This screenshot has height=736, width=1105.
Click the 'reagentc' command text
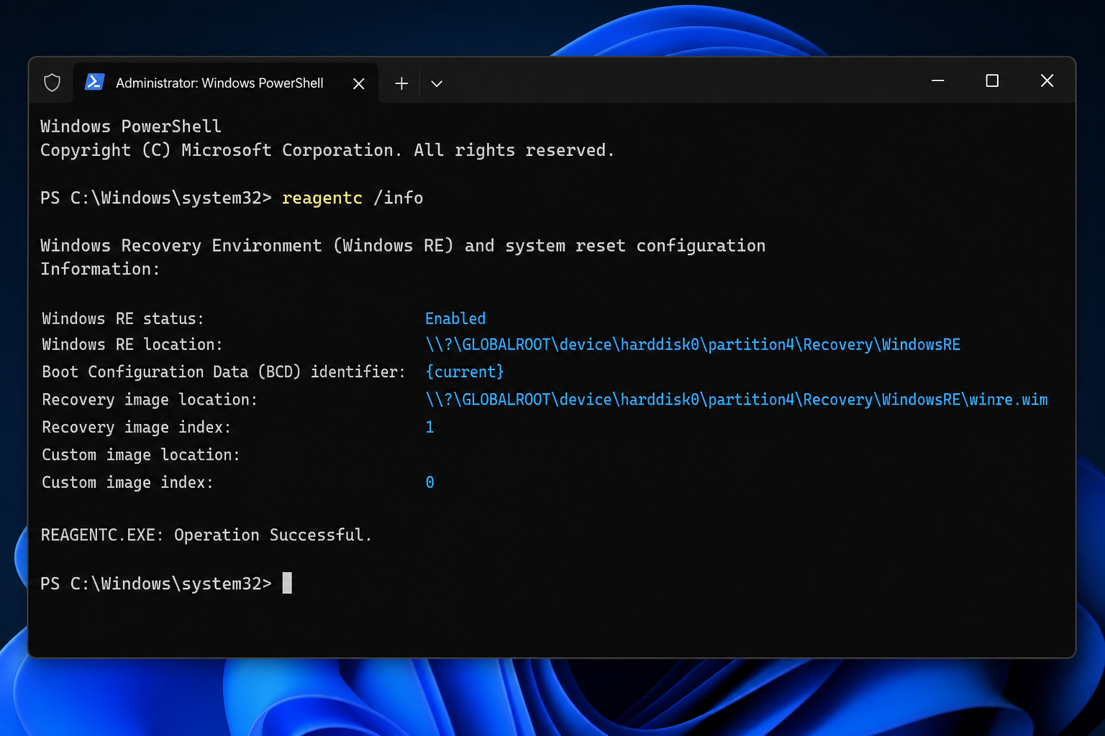click(x=322, y=198)
